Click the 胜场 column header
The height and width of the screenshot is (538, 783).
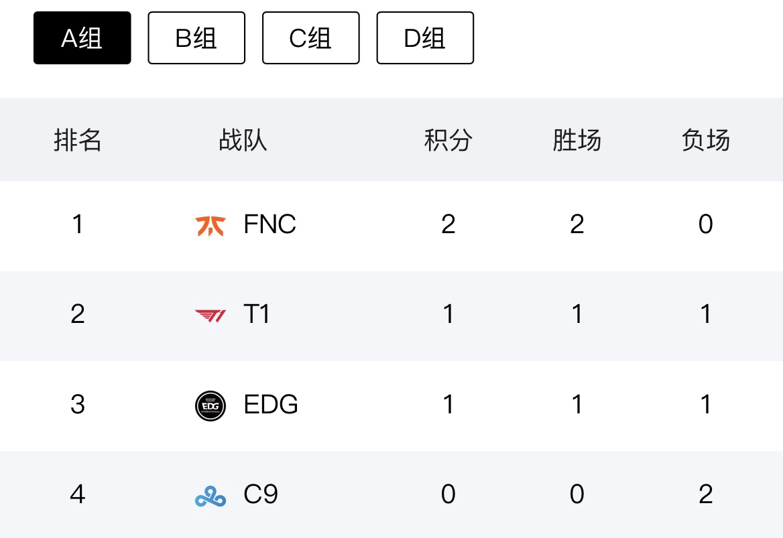(577, 141)
